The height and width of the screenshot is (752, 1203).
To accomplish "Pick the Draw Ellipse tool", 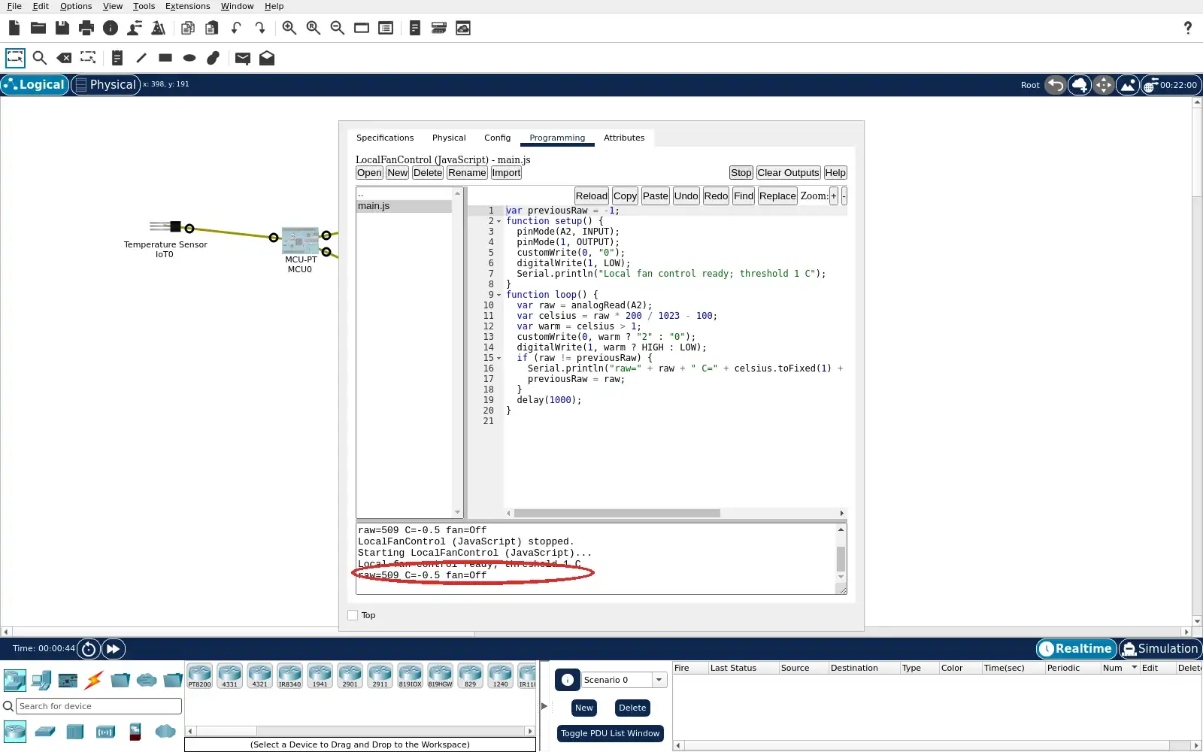I will pos(189,58).
